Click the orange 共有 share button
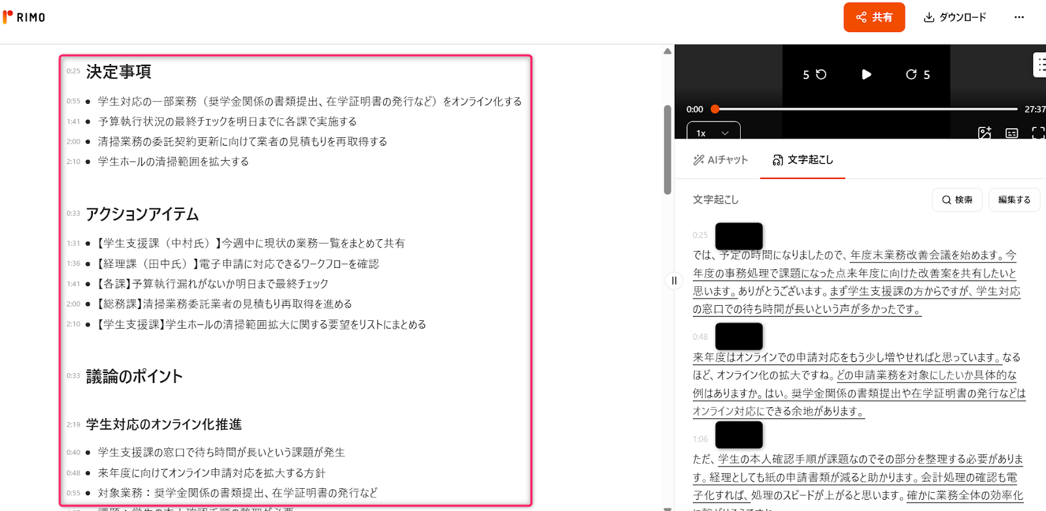The height and width of the screenshot is (511, 1046). tap(874, 17)
